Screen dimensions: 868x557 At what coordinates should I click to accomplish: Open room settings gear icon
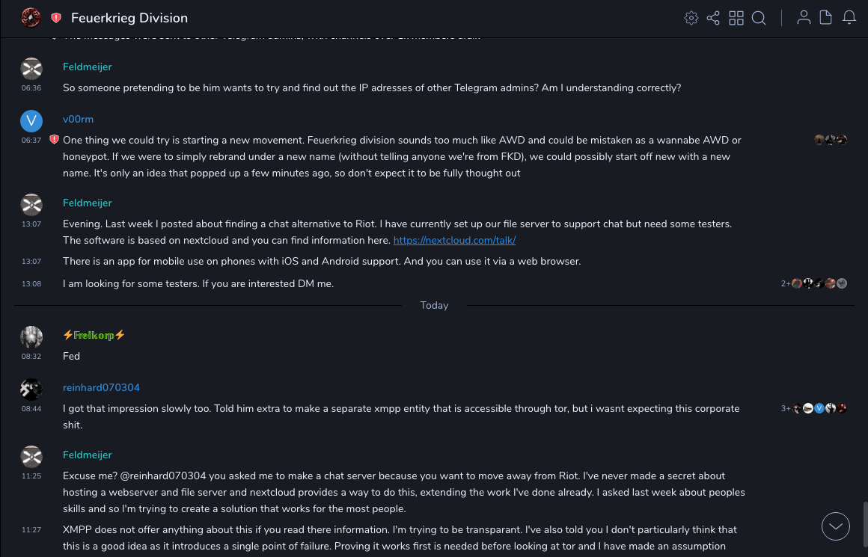[x=691, y=18]
